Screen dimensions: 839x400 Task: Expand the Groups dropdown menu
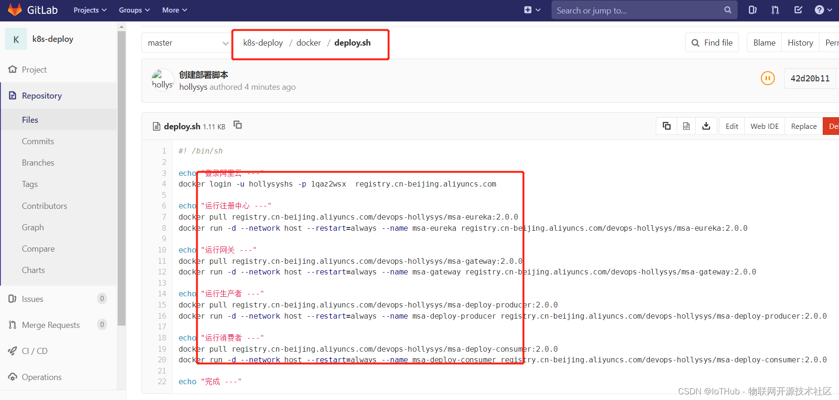click(134, 10)
